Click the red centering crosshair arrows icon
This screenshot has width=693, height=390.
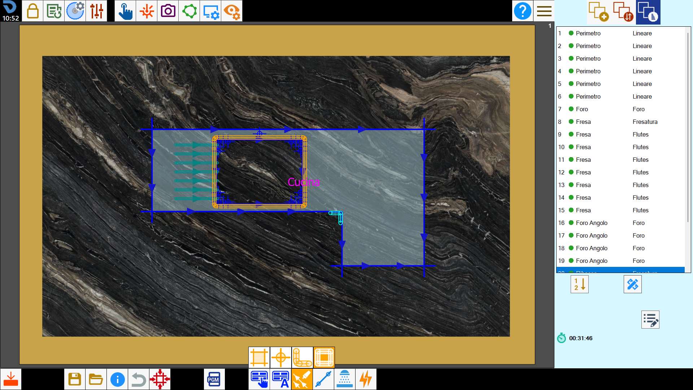coord(160,379)
